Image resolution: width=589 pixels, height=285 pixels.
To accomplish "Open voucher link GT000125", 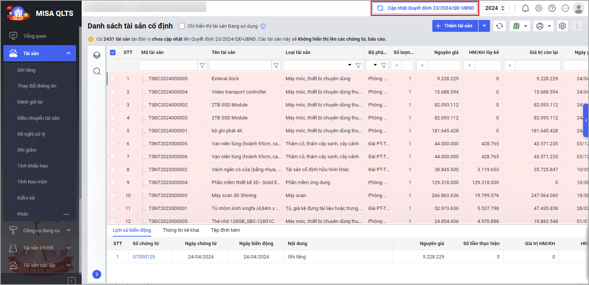I will point(144,257).
